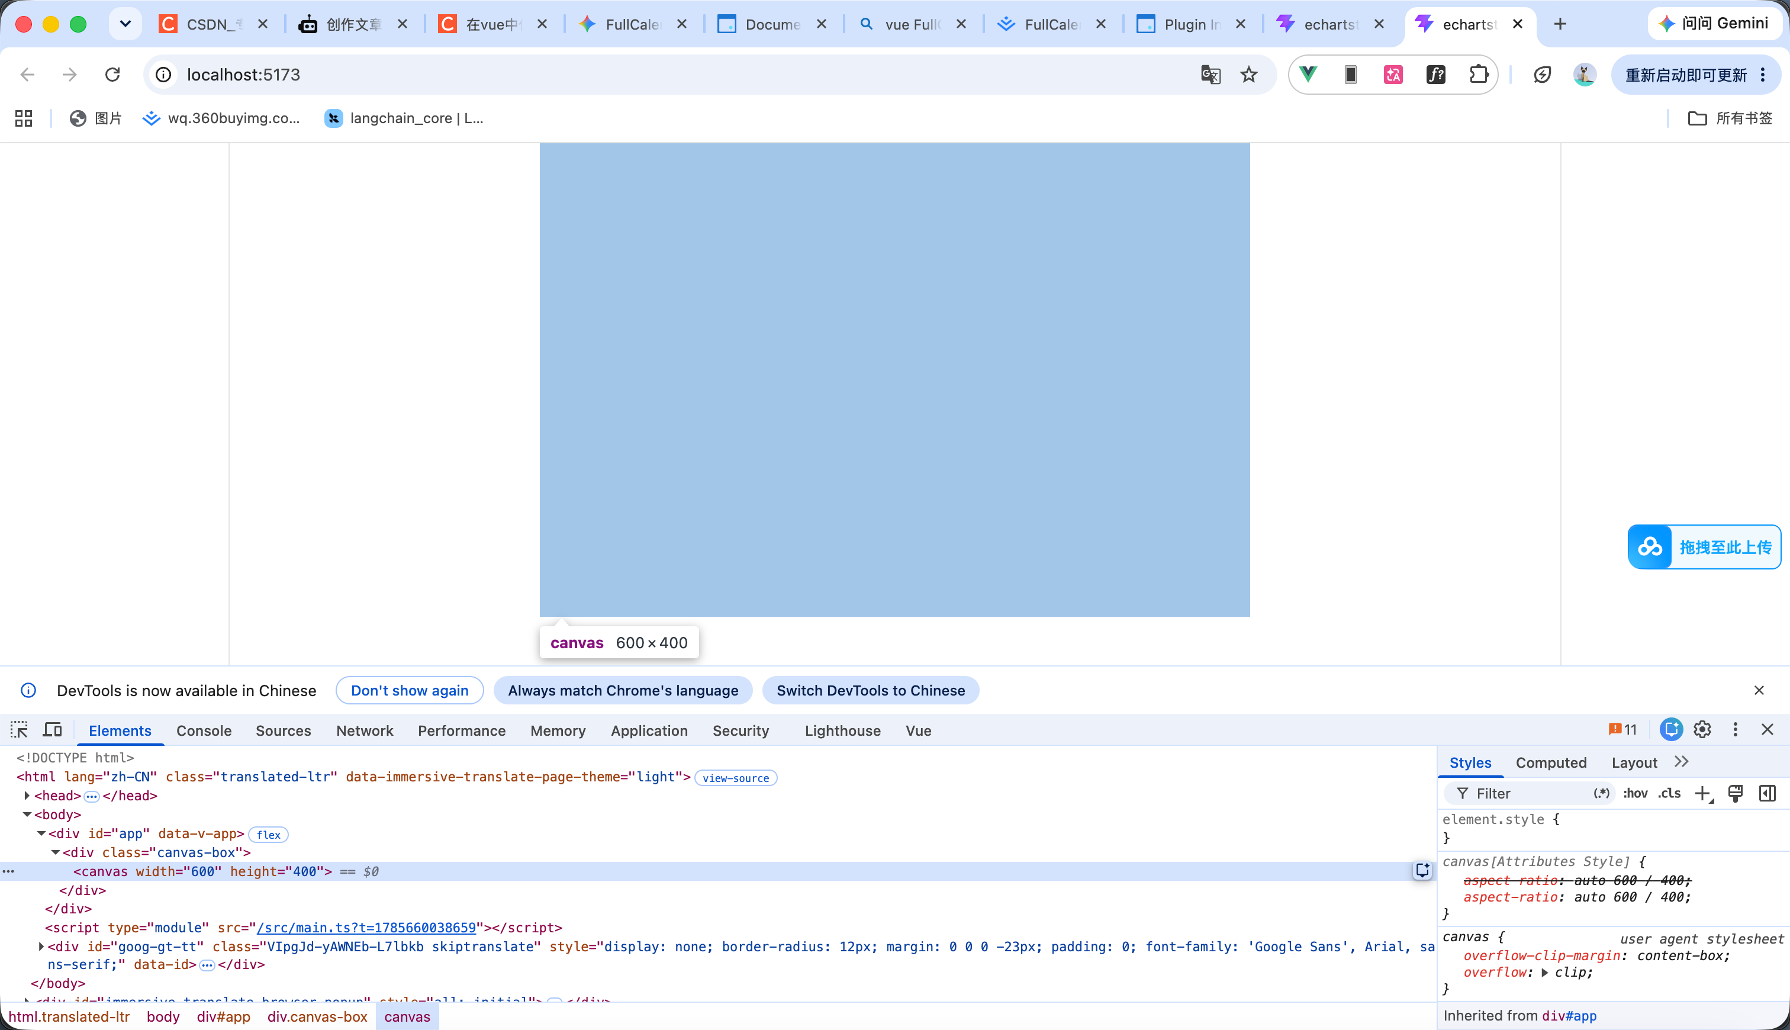The width and height of the screenshot is (1790, 1030).
Task: Open the Performance tab
Action: (x=462, y=730)
